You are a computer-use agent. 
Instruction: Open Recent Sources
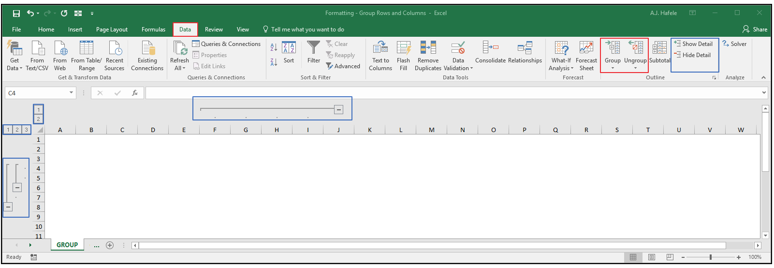[x=115, y=56]
